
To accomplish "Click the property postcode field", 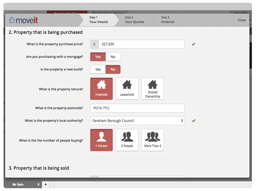I will pyautogui.click(x=137, y=108).
